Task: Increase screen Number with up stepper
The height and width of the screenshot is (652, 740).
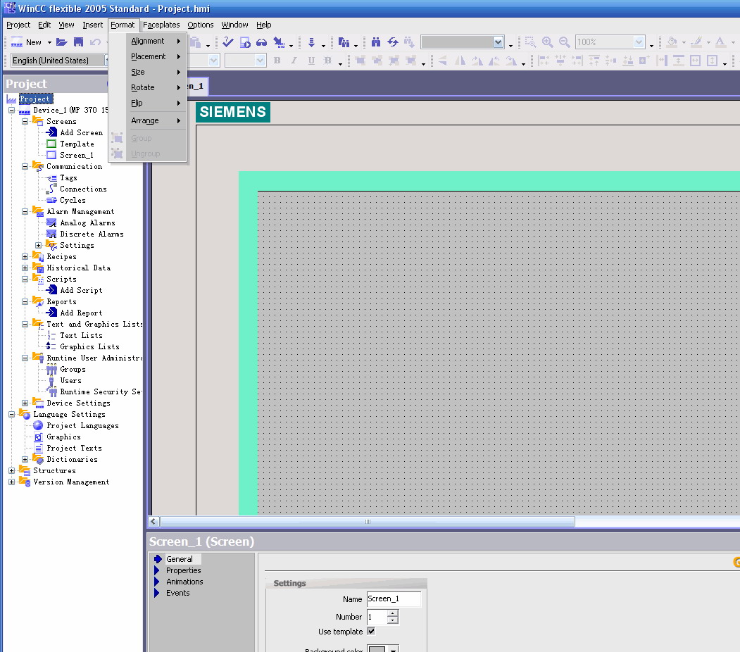Action: [393, 613]
